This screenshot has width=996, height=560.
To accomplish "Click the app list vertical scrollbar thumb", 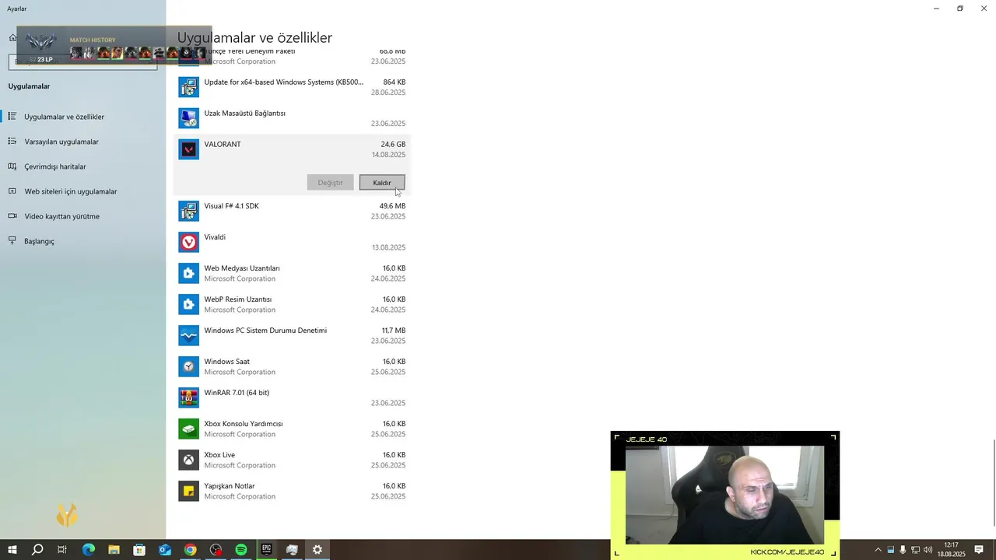I will click(993, 482).
